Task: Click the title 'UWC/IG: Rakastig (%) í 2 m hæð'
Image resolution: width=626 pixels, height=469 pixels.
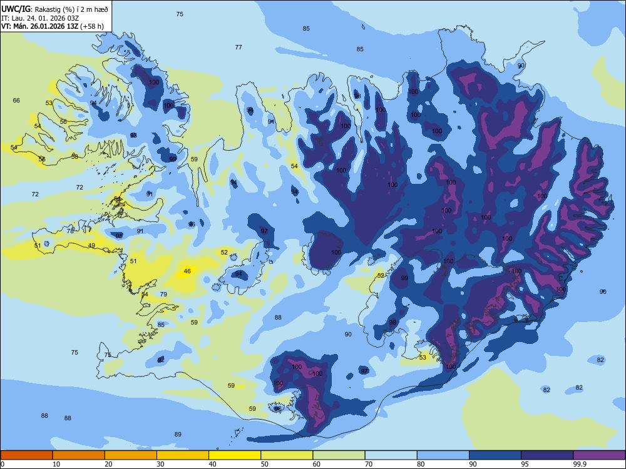Action: 54,9
